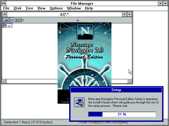Open the Options menu

pyautogui.click(x=56, y=8)
